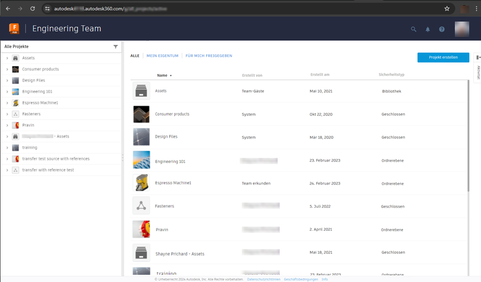Sort by Name column header

pyautogui.click(x=164, y=75)
